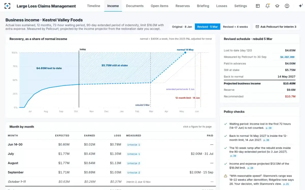Open interim 2 tag in September row
Viewport: 305px width, 190px height.
pyautogui.click(x=133, y=173)
